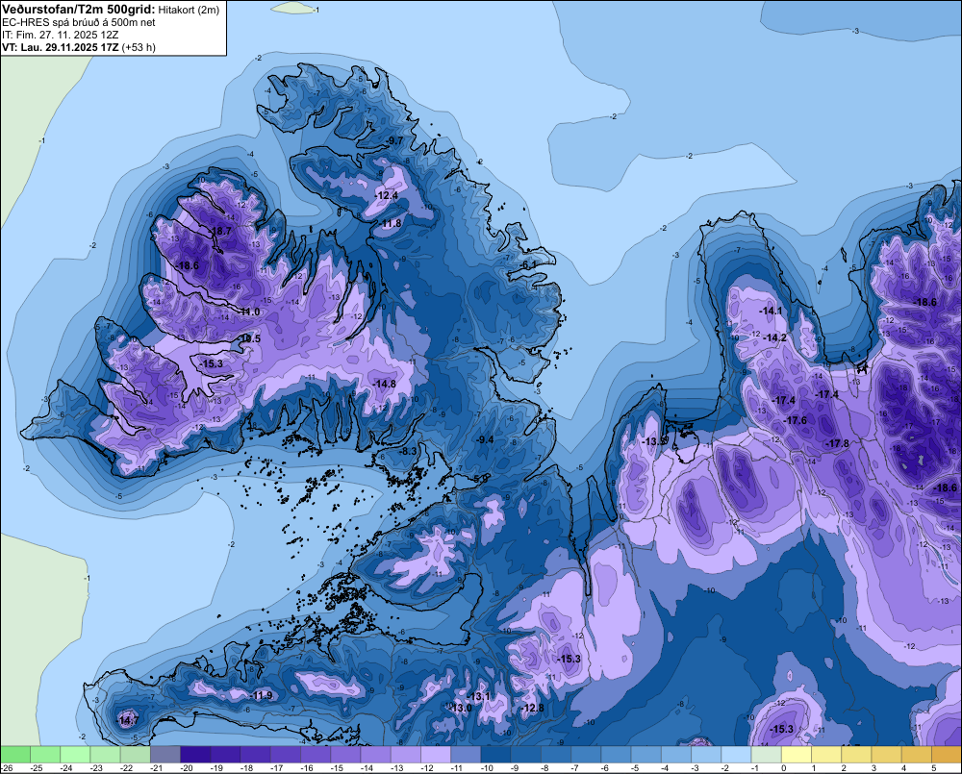Select the -18.7 temperature label on the map
This screenshot has width=962, height=774.
click(220, 231)
